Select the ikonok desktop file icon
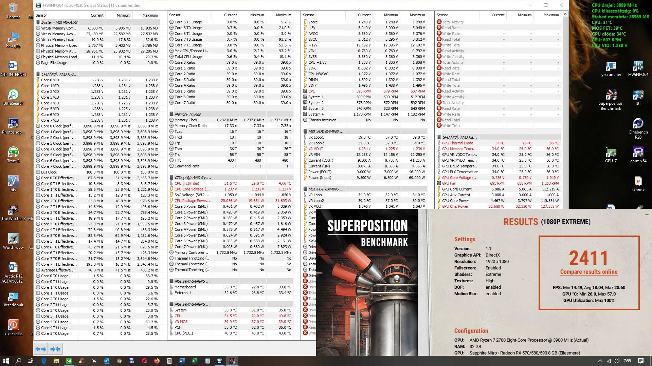Viewport: 652px width, 366px height. click(638, 184)
